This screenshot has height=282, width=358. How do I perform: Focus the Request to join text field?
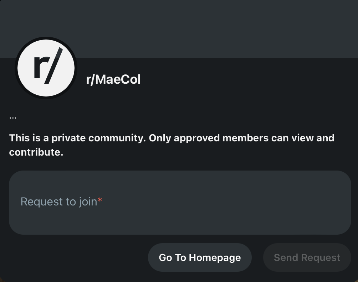click(180, 202)
